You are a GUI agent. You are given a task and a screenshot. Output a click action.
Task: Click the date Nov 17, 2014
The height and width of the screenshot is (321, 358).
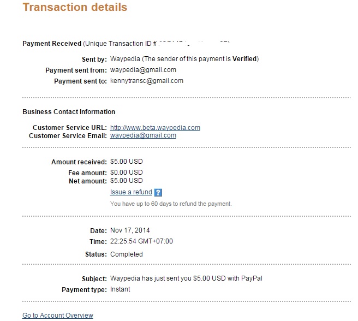(x=130, y=231)
